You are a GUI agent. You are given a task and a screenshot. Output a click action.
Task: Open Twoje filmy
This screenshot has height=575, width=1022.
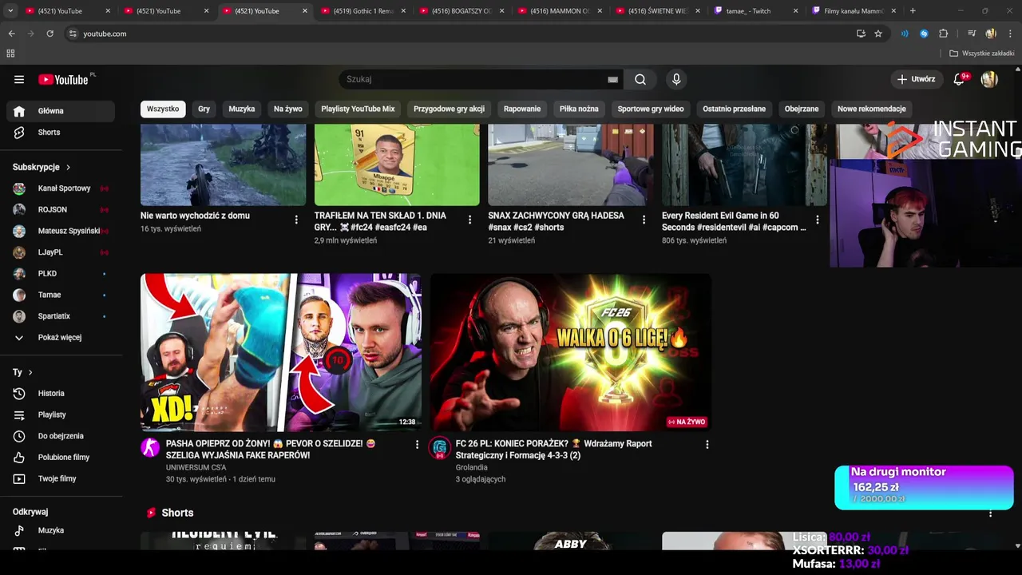(61, 478)
